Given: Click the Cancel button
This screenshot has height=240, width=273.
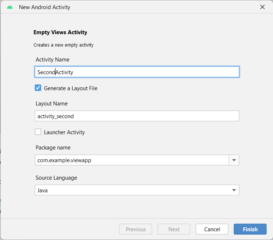Looking at the screenshot, I should pyautogui.click(x=212, y=229).
